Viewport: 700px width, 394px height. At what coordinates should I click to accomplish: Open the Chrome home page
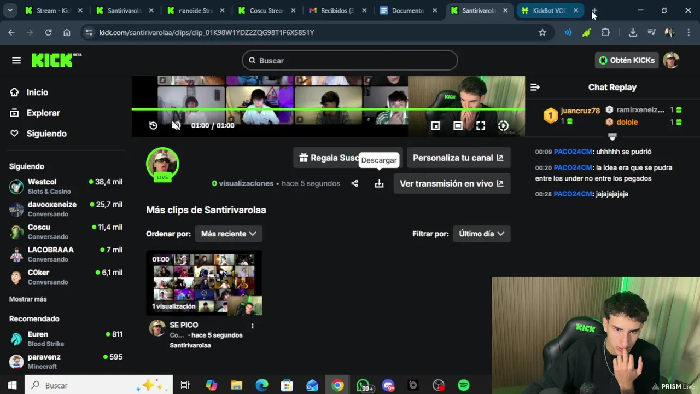(x=67, y=32)
